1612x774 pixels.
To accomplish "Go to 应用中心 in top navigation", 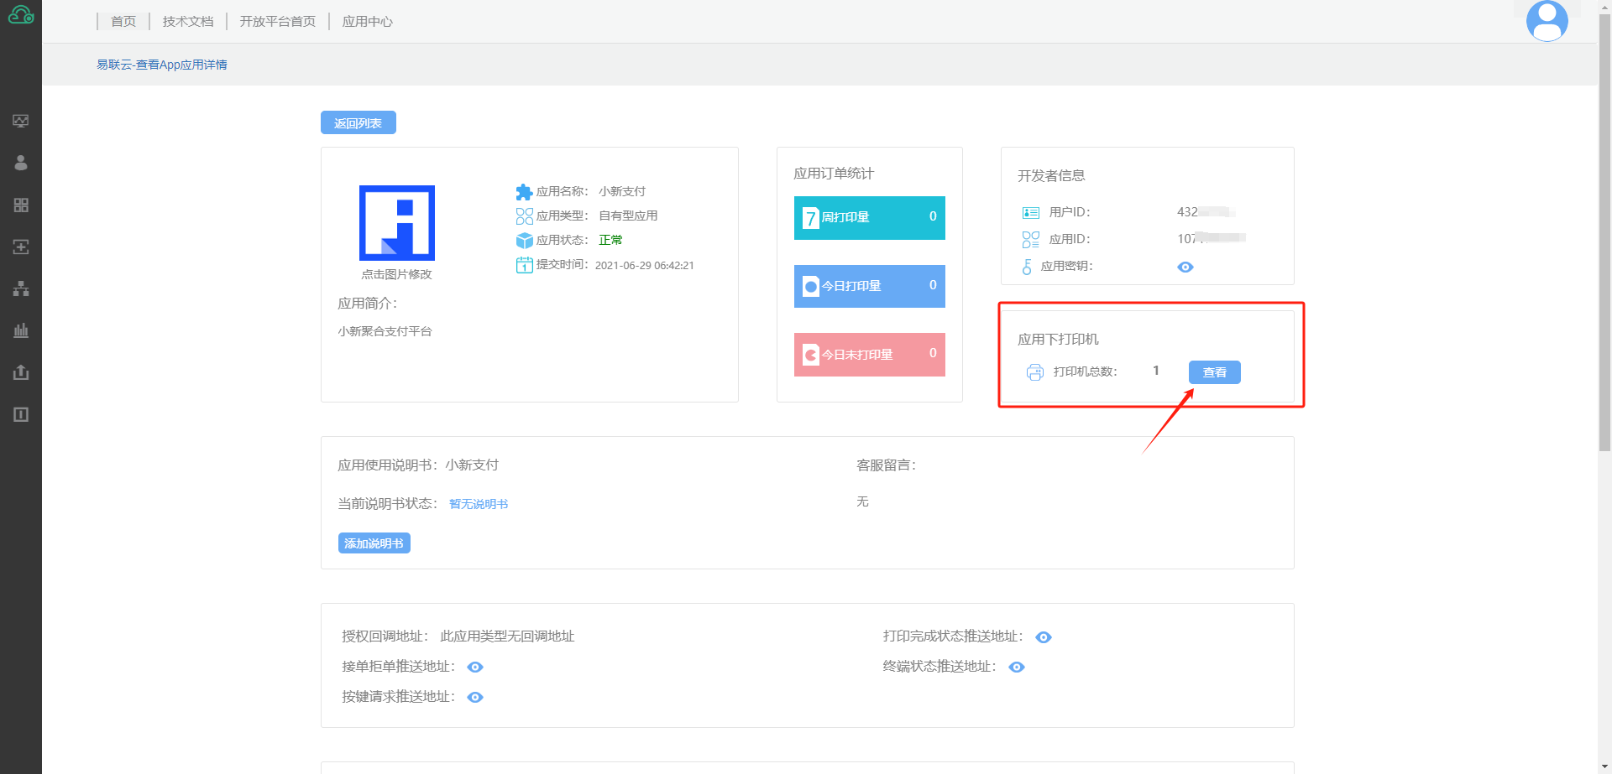I will point(367,21).
